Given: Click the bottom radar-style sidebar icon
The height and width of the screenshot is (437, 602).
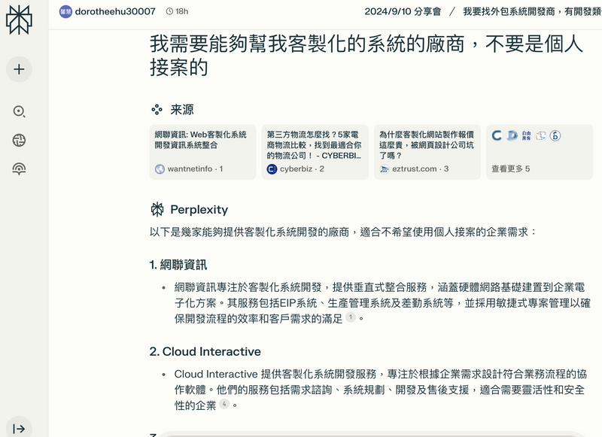Looking at the screenshot, I should coord(19,168).
